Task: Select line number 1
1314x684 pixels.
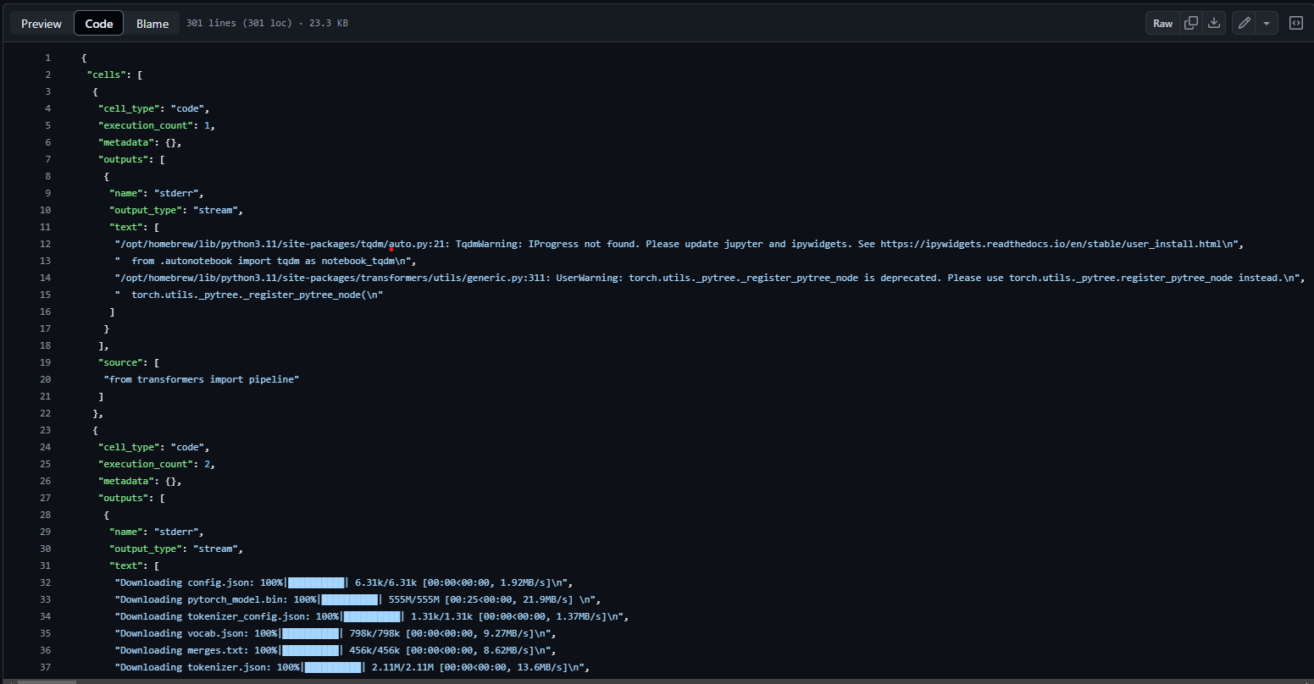Action: 47,58
